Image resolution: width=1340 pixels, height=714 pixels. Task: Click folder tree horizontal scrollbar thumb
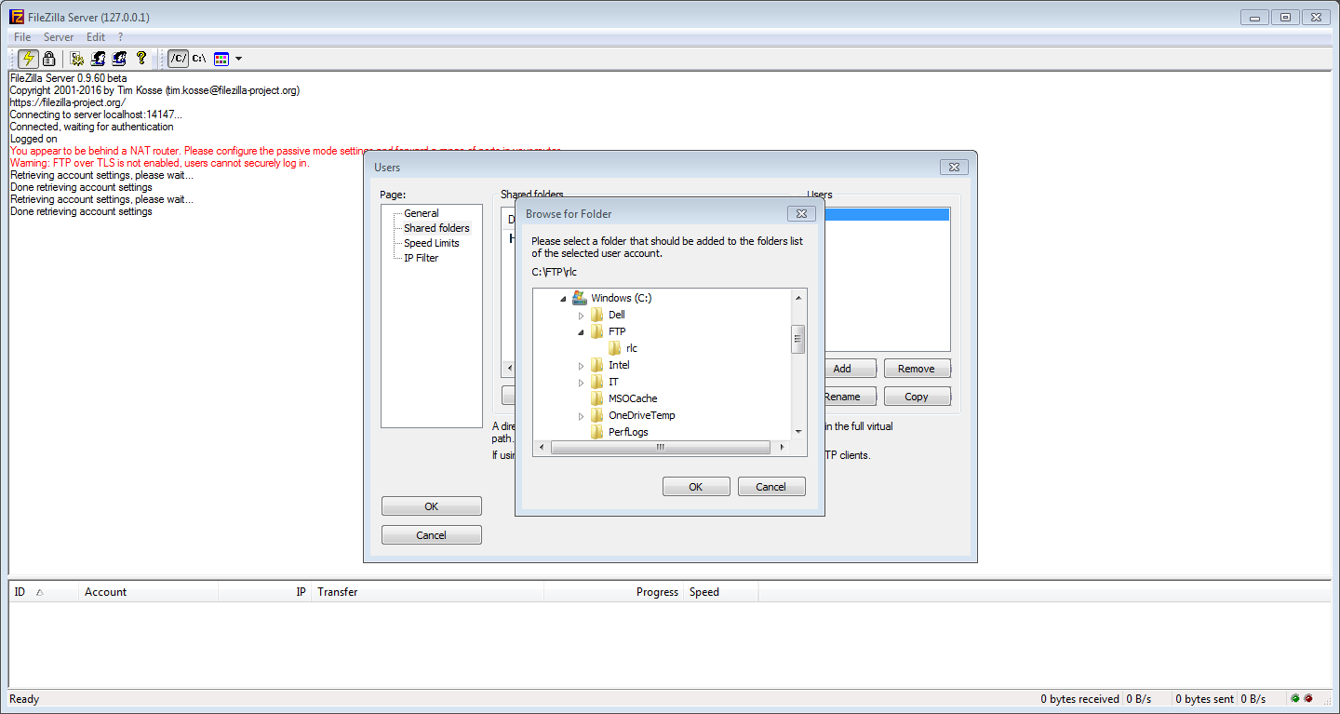point(661,448)
